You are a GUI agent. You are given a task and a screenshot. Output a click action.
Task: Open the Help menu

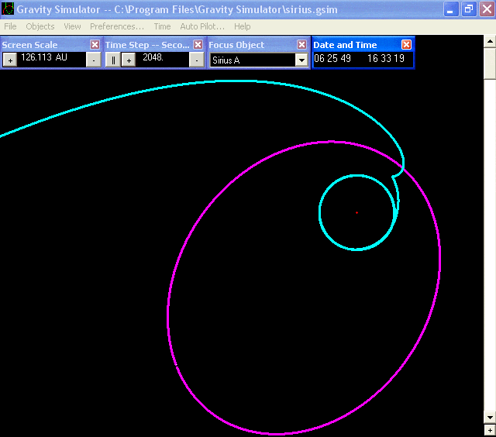(242, 26)
